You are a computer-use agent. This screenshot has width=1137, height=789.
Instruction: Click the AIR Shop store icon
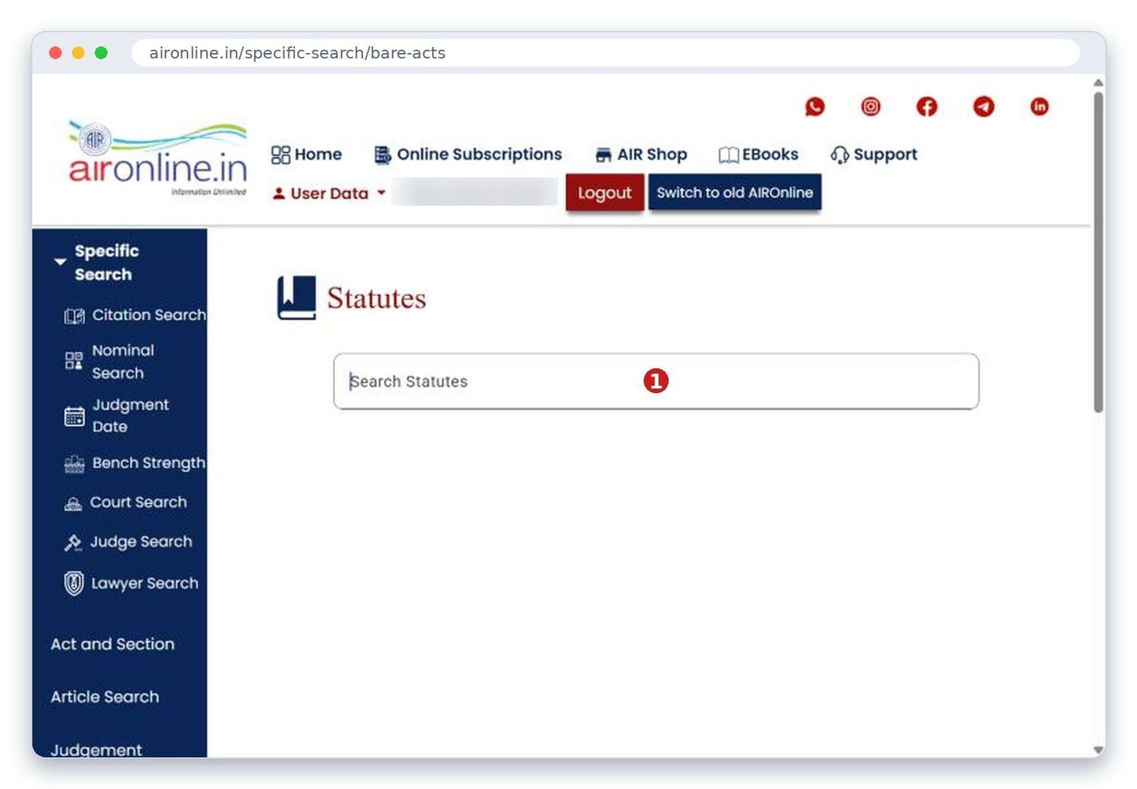click(x=603, y=155)
